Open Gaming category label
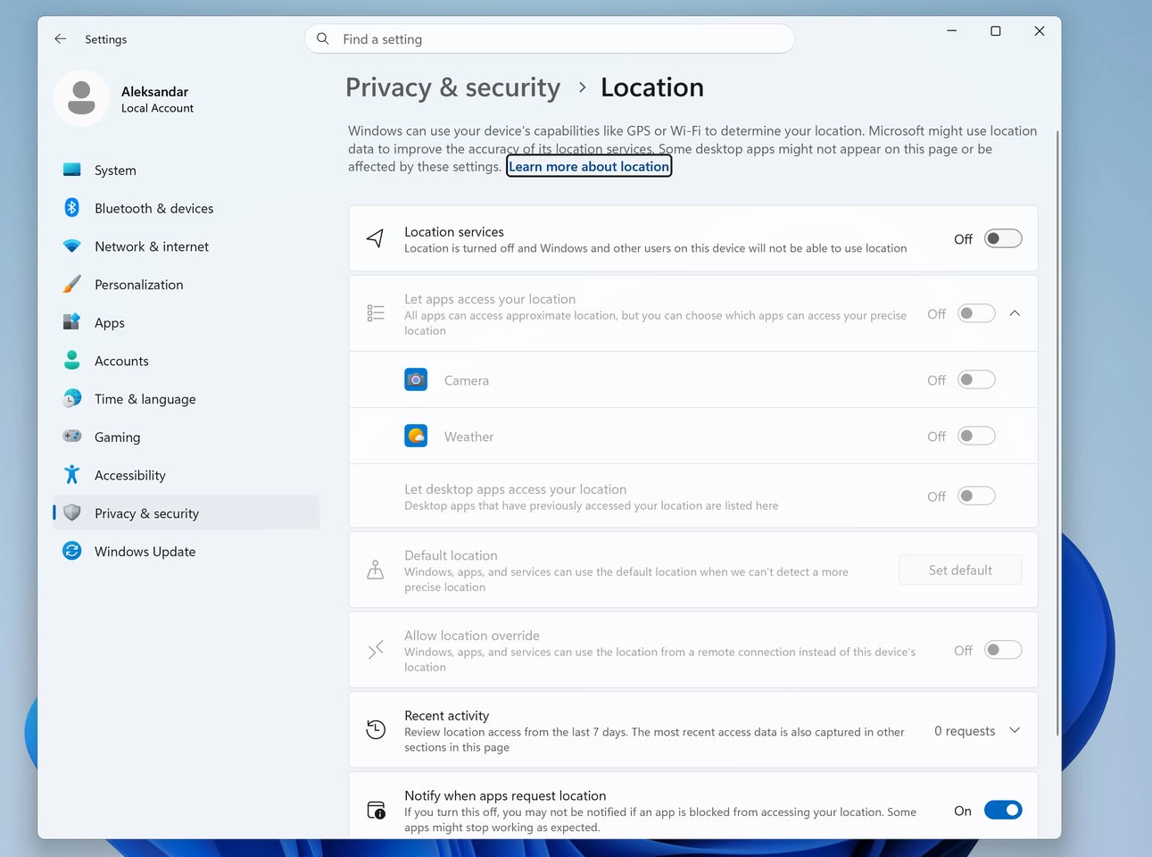The height and width of the screenshot is (857, 1152). [118, 437]
